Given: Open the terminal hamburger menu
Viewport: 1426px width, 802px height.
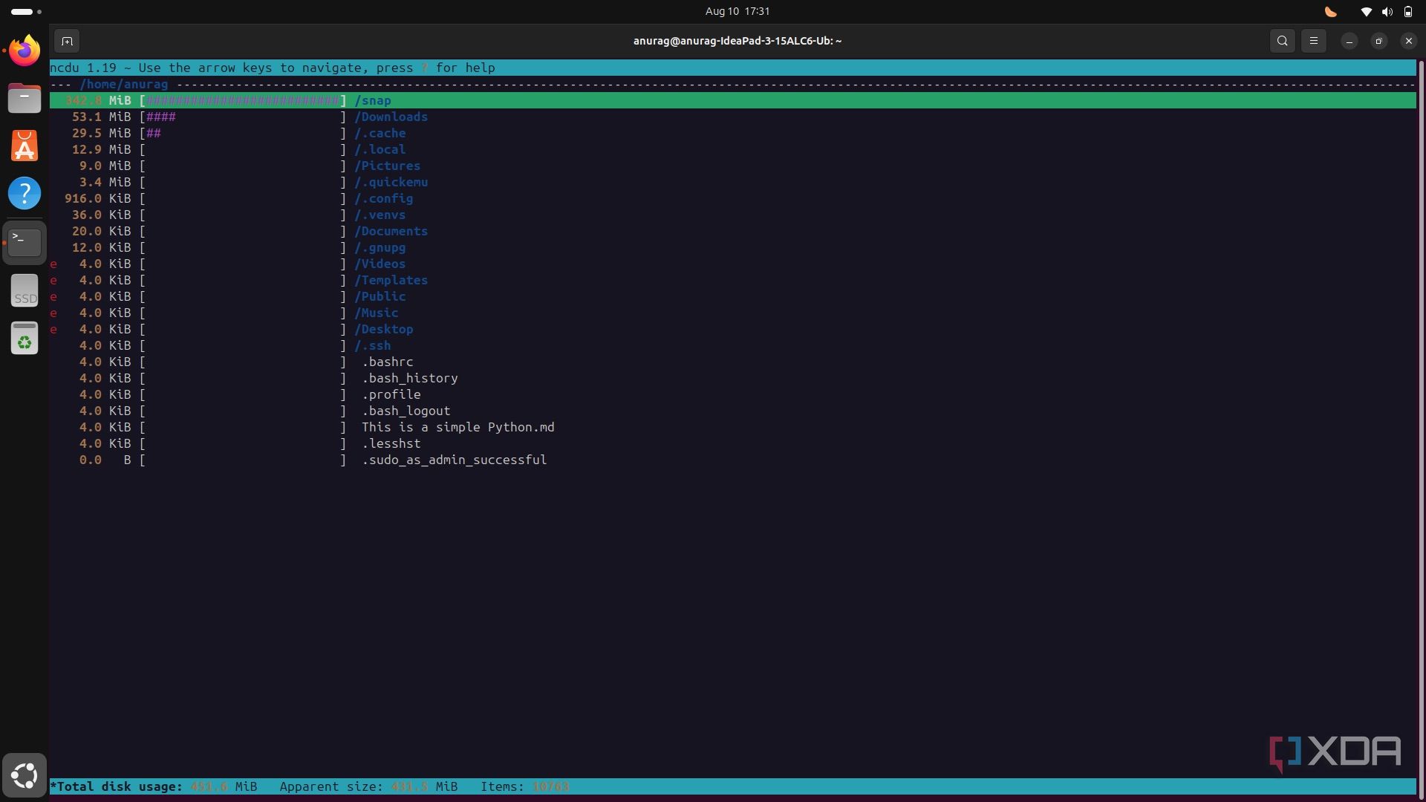Looking at the screenshot, I should pos(1314,41).
